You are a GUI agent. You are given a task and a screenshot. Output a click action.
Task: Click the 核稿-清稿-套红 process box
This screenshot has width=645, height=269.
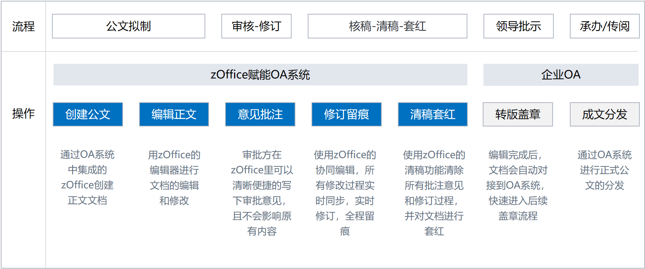[x=387, y=26]
